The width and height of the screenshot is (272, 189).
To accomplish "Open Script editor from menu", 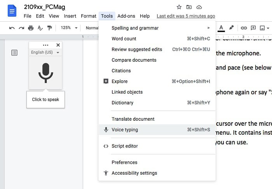I will (x=125, y=146).
